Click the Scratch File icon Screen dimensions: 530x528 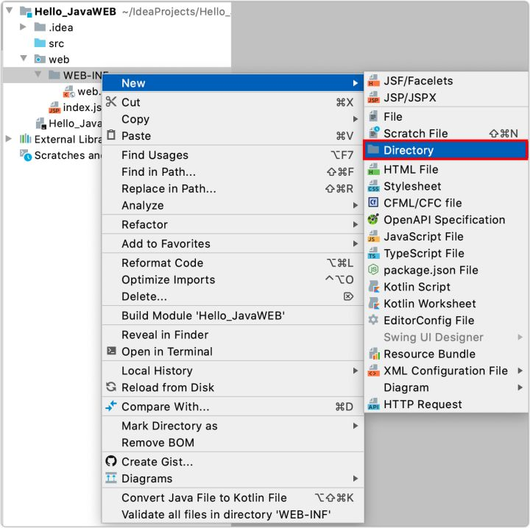pyautogui.click(x=373, y=133)
